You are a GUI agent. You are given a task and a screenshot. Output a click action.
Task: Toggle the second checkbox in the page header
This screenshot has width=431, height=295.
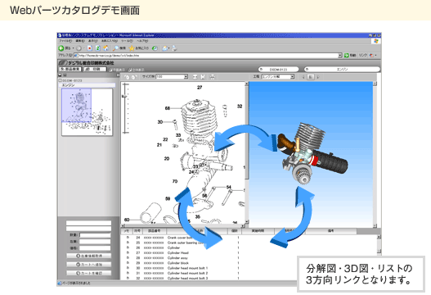coord(130,70)
